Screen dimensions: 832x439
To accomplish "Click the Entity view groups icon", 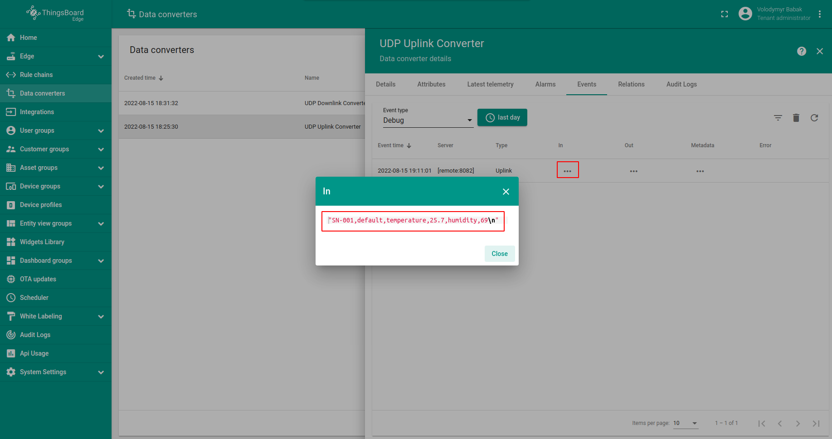I will point(11,223).
